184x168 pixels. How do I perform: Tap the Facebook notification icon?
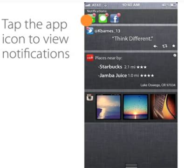[115, 19]
